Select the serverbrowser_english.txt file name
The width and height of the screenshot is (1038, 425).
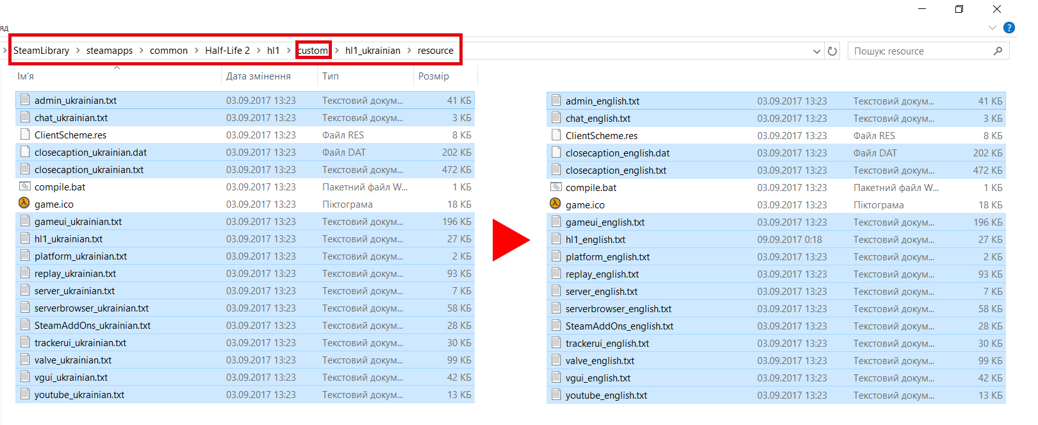[618, 309]
